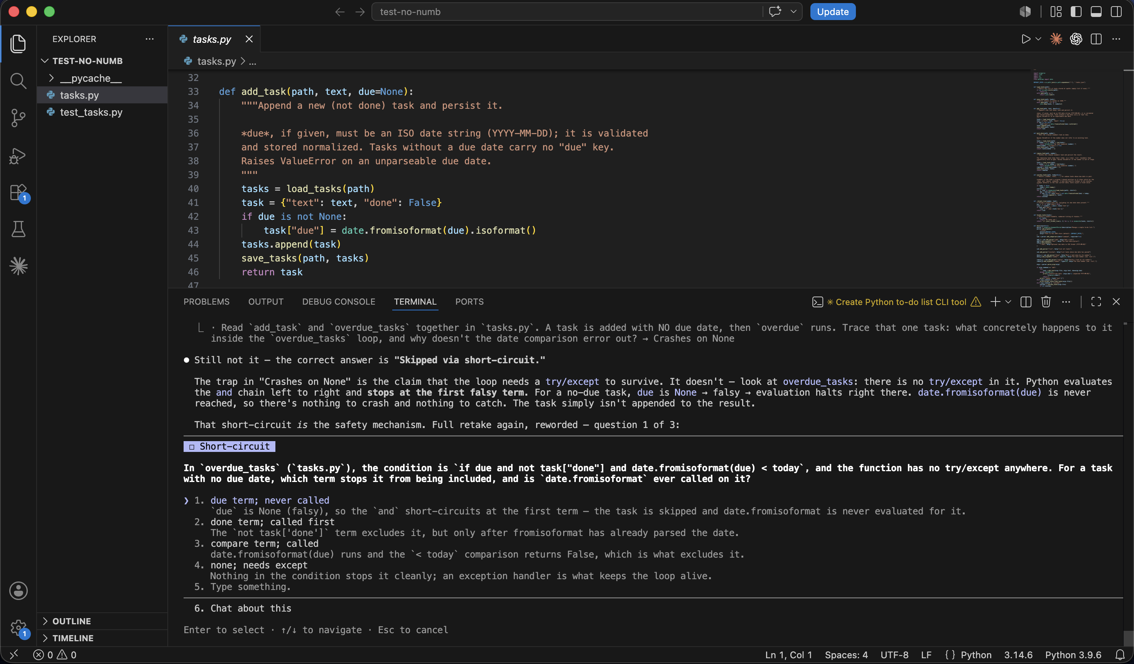1134x664 pixels.
Task: Open the chat icon next to search bar
Action: tap(775, 12)
